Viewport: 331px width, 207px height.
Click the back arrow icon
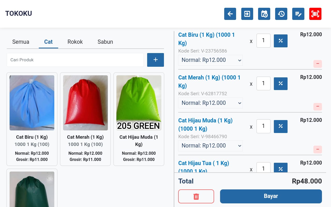point(230,14)
